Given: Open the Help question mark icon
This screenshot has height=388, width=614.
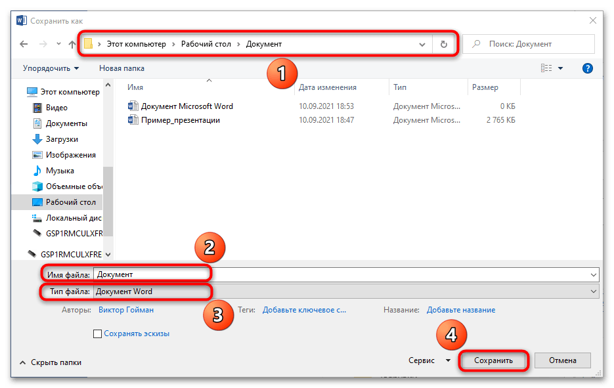Looking at the screenshot, I should tap(588, 68).
